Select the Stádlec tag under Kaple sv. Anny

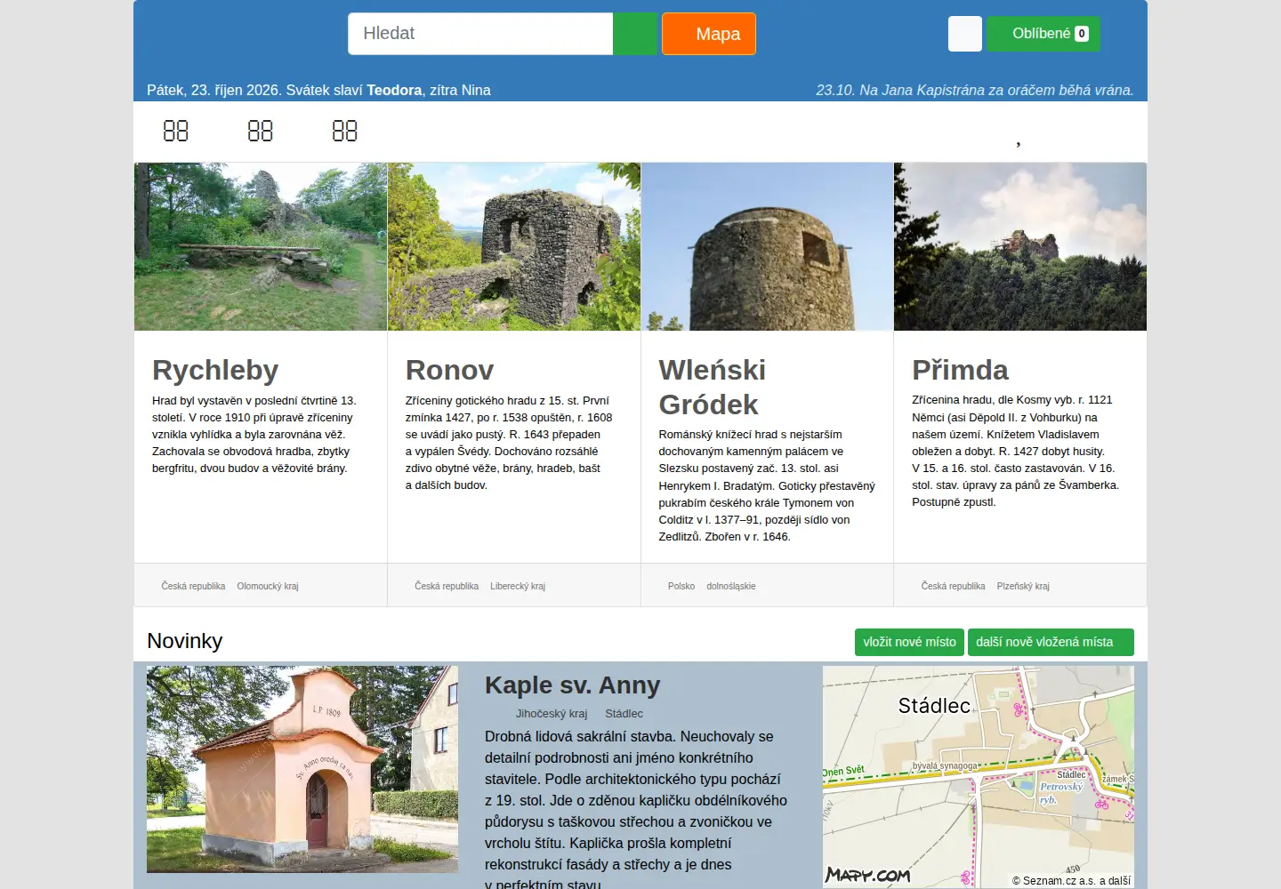[x=624, y=714]
